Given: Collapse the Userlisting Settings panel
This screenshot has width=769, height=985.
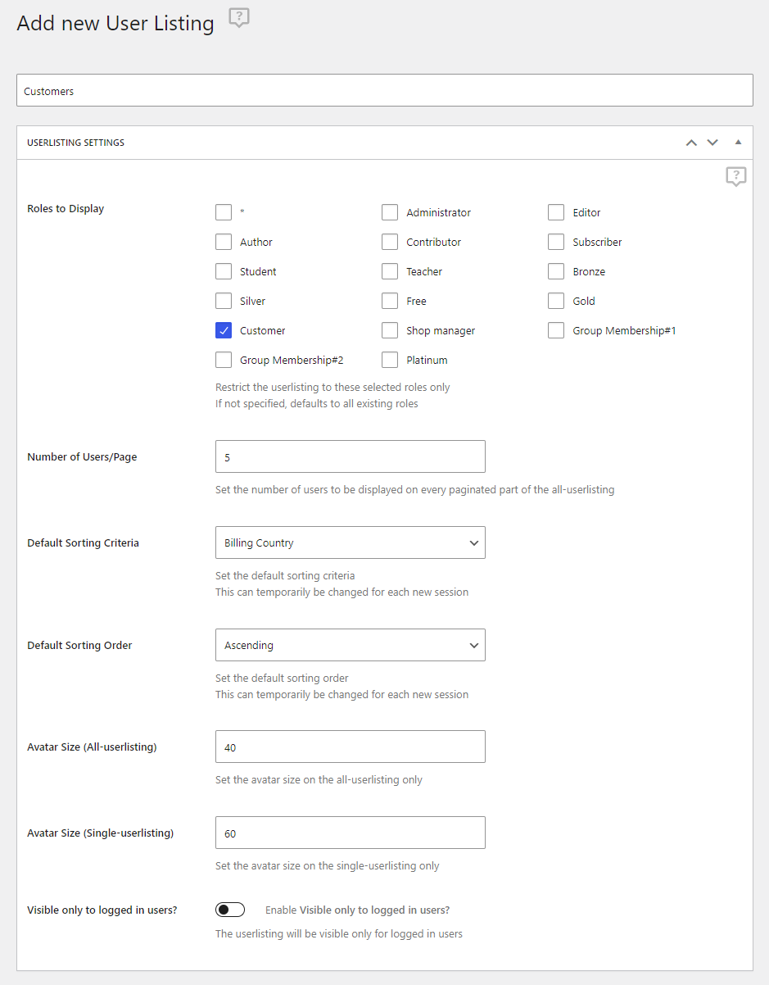Looking at the screenshot, I should click(738, 143).
